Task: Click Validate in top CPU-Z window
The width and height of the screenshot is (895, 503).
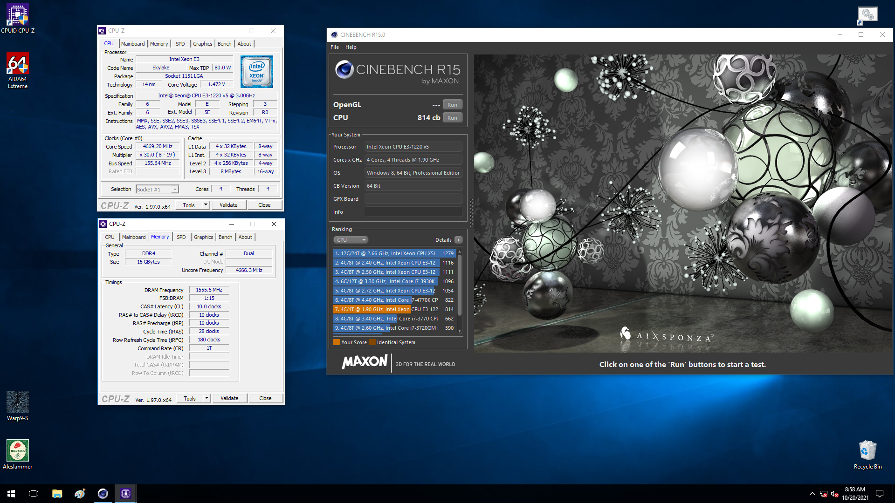Action: point(228,205)
